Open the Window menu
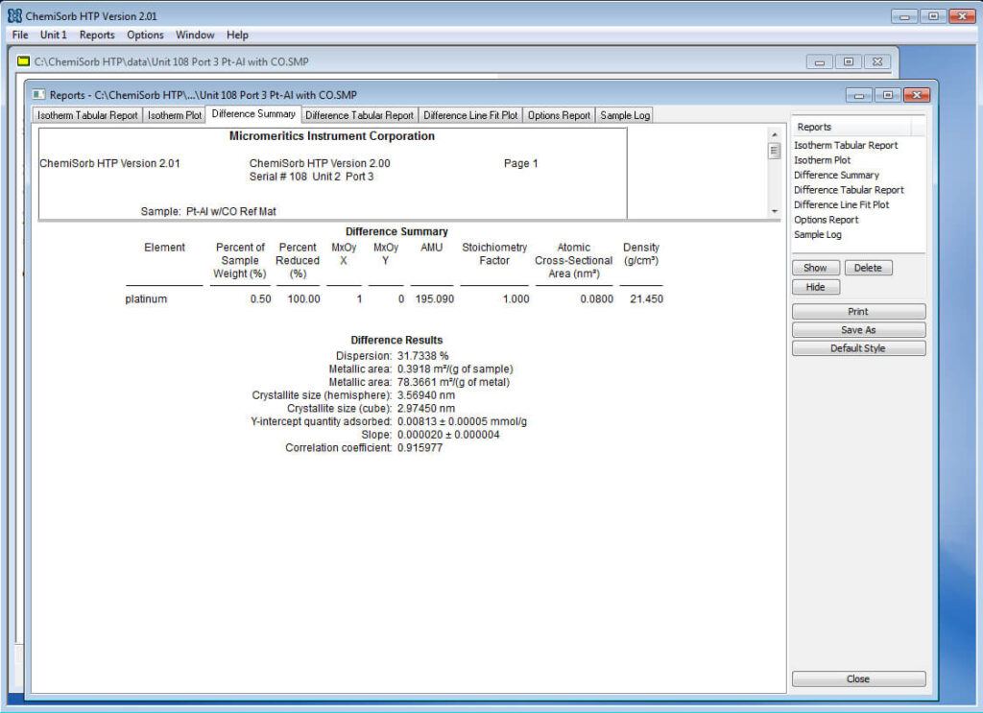The width and height of the screenshot is (983, 713). coord(195,35)
